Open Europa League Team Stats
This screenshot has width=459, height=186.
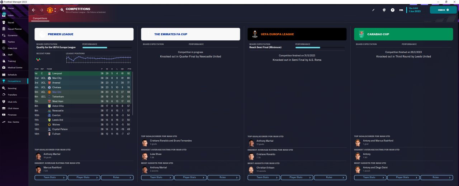[264, 177]
